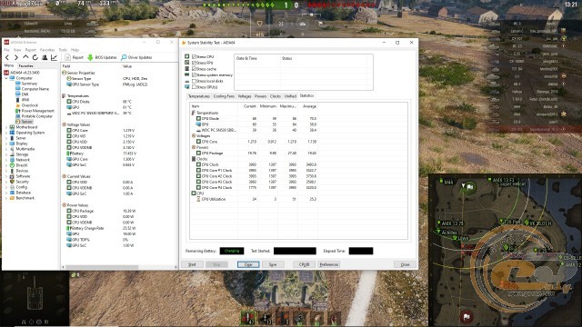Select the Power Management tree icon
Screen dimensions: 582x327
[17, 111]
